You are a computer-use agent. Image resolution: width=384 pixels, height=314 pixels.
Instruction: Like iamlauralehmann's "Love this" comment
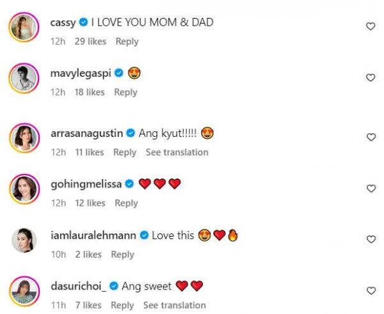click(x=369, y=239)
